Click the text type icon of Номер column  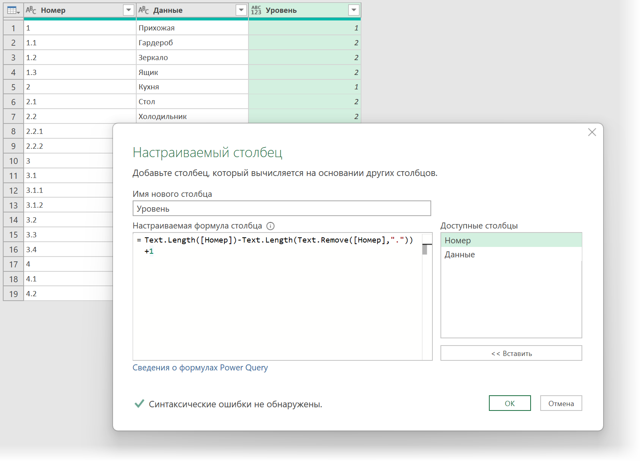31,10
